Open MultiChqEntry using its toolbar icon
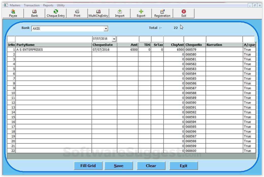The width and height of the screenshot is (264, 177). click(x=98, y=13)
